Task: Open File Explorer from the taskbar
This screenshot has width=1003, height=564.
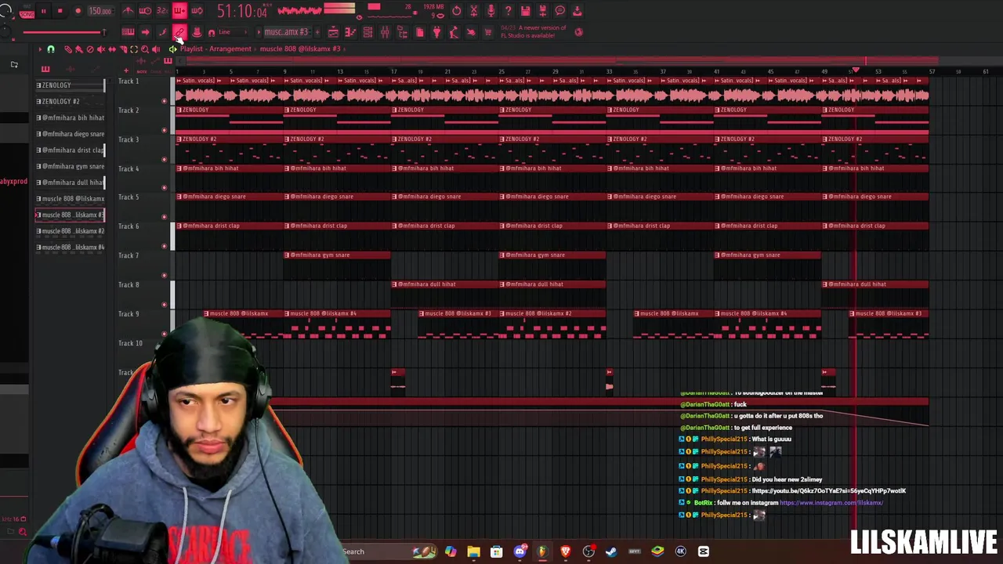Action: click(x=473, y=551)
